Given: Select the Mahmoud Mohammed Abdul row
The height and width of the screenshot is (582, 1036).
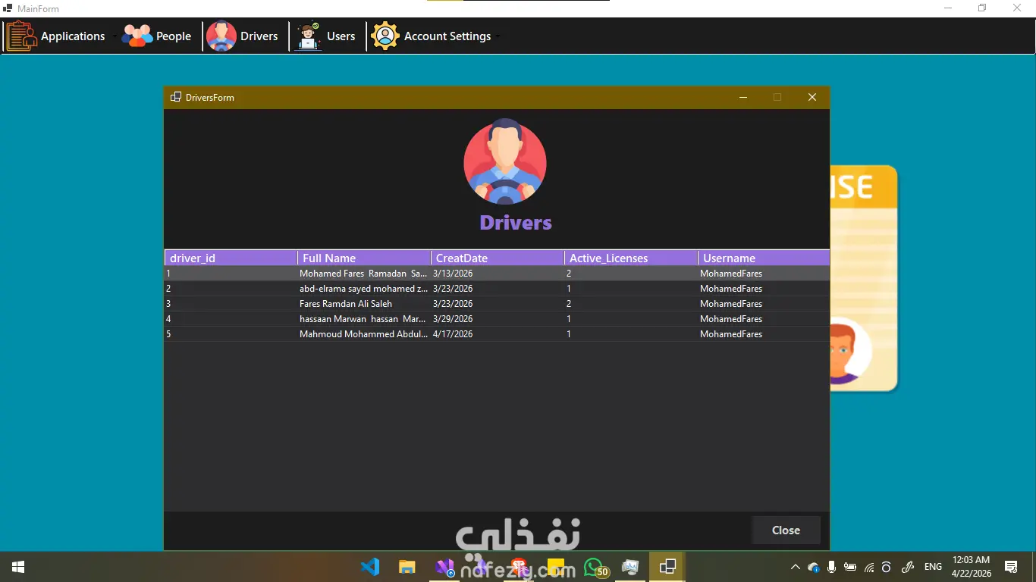Looking at the screenshot, I should (x=497, y=334).
